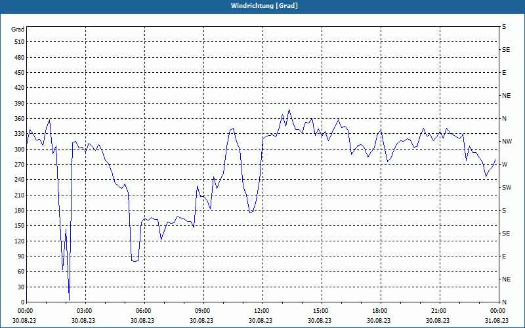525x328 pixels.
Task: Click the 30.08.23 date under 15:00
Action: (x=320, y=320)
